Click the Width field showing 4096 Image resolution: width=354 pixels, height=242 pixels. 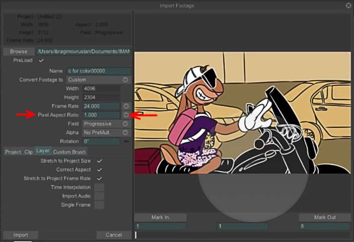click(101, 89)
